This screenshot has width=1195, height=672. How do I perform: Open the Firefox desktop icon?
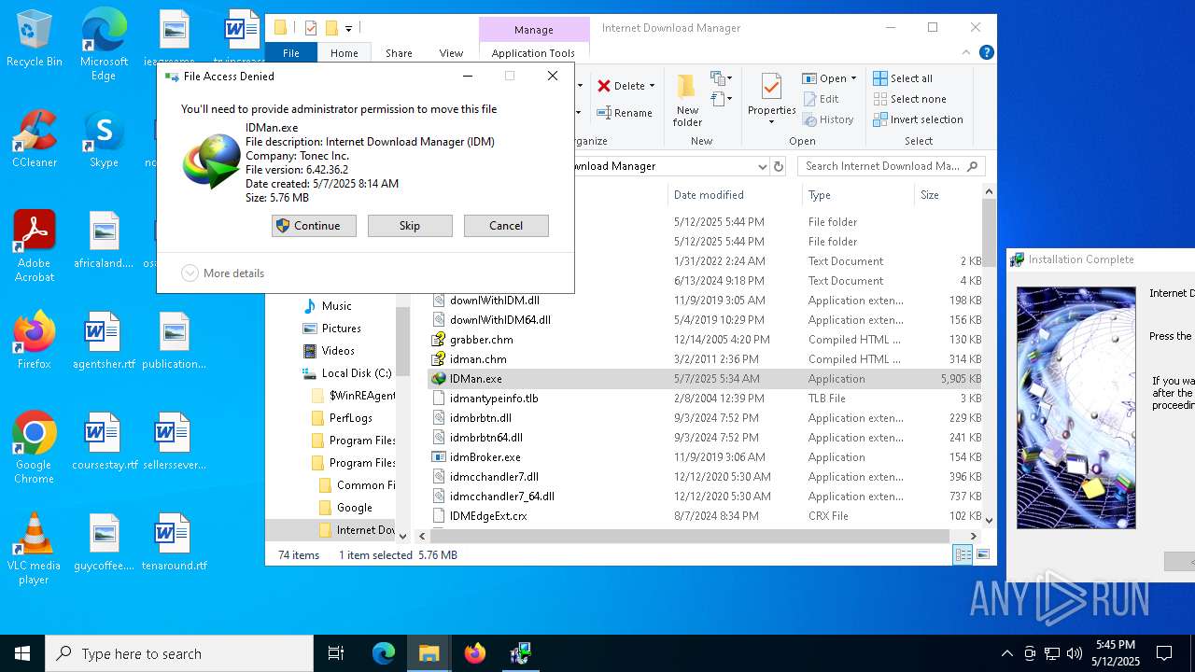[x=34, y=340]
